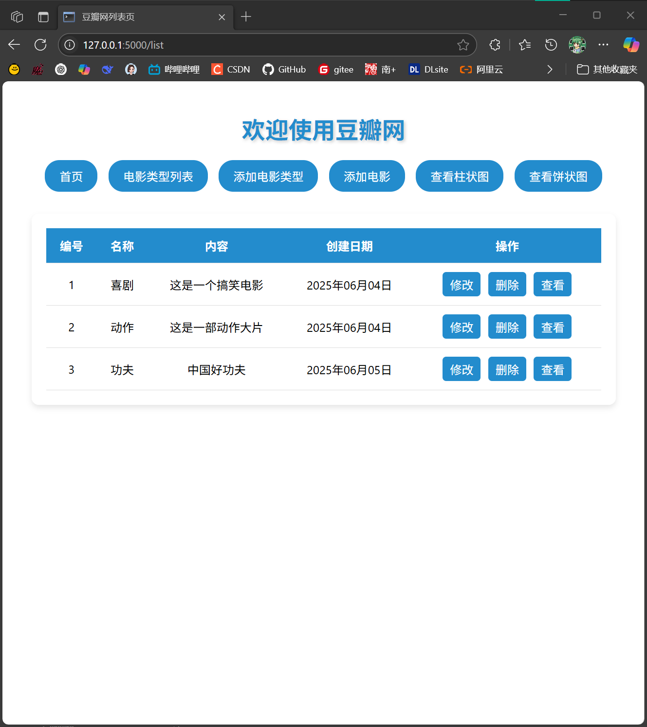Click 查看 for the 动作 row
Viewport: 647px width, 727px height.
553,327
